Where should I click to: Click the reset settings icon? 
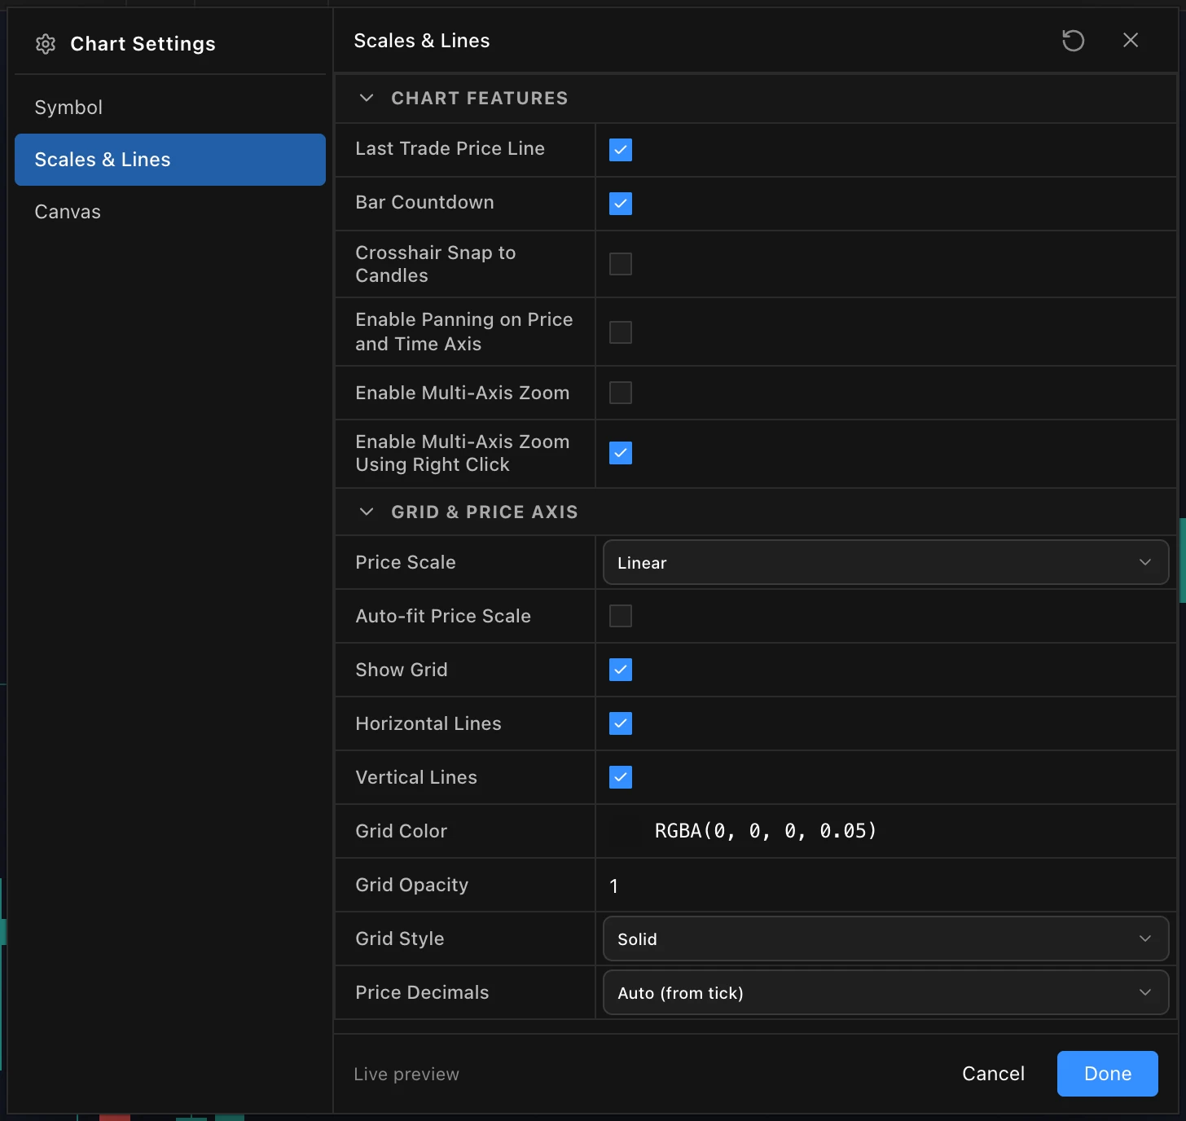click(x=1073, y=40)
